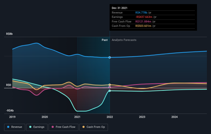
Task: Click the Revenue data point at 2022
Action: tap(110, 58)
